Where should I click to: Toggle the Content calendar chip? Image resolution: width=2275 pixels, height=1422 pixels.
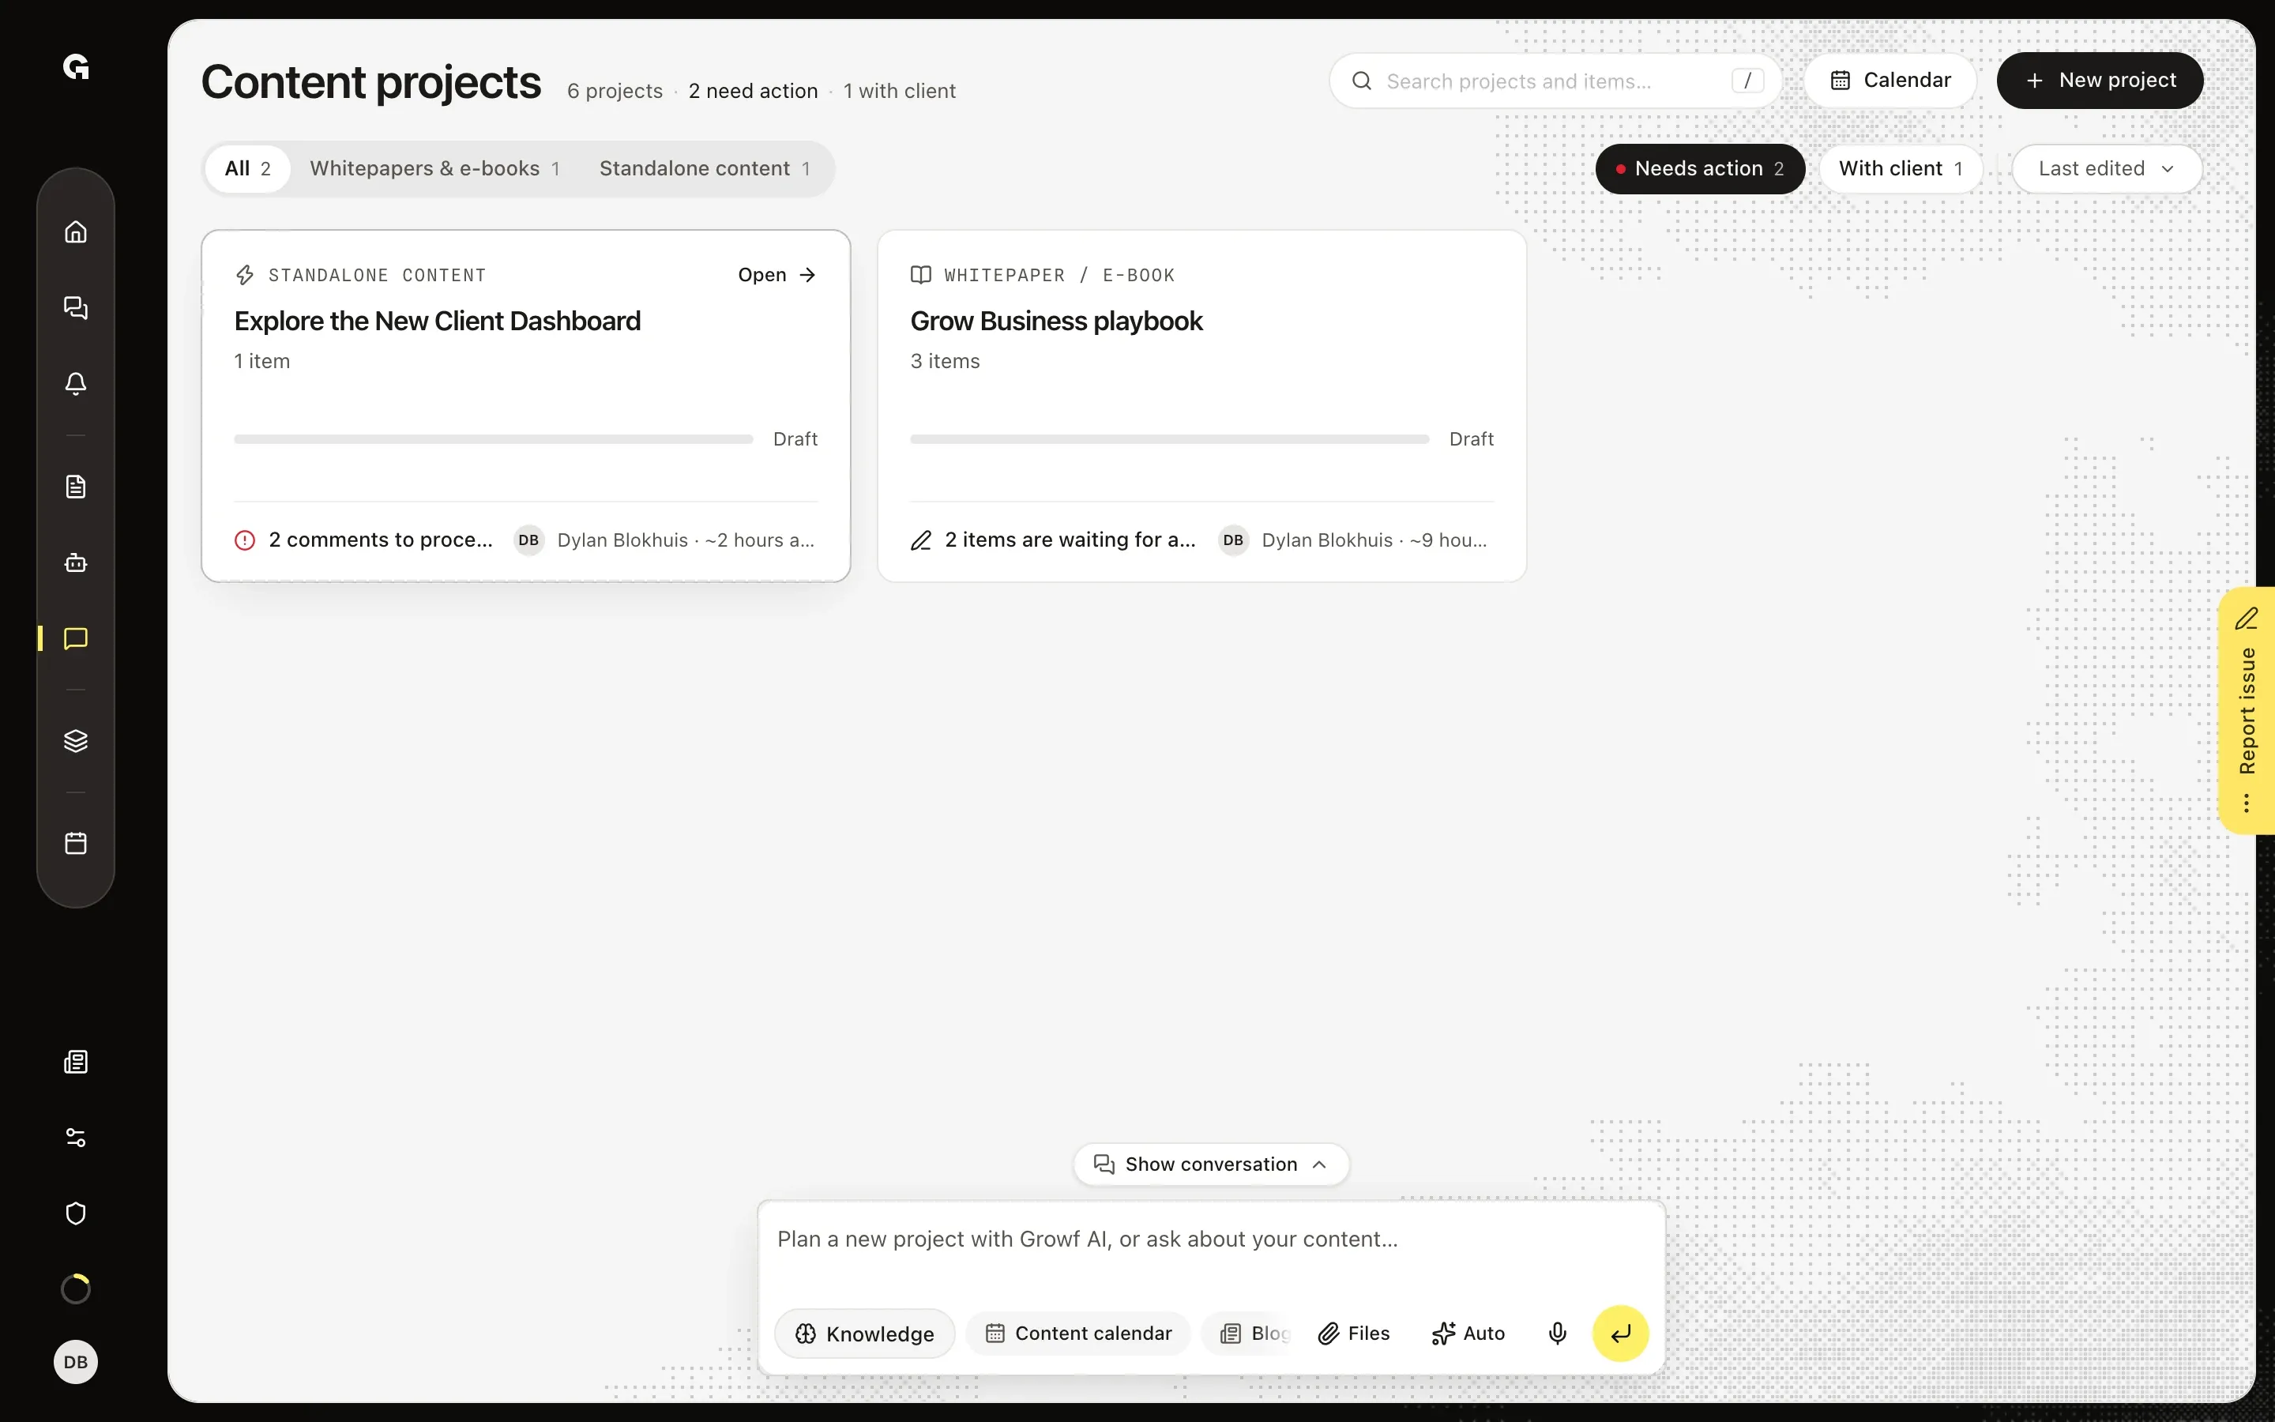tap(1078, 1334)
